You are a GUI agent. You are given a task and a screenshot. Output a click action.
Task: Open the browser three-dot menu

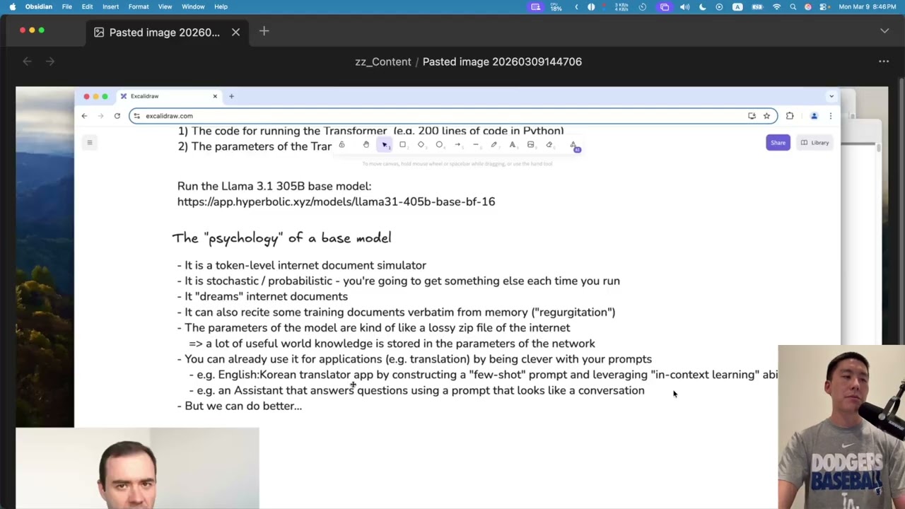click(x=831, y=116)
